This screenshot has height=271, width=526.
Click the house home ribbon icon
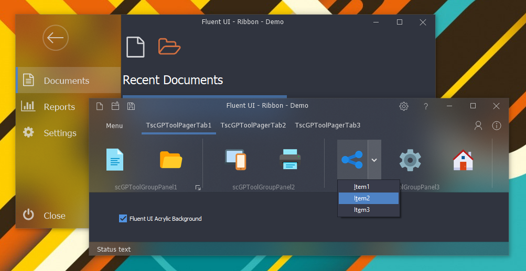pyautogui.click(x=463, y=160)
